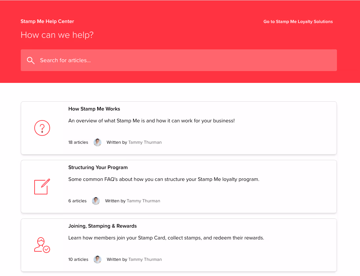The height and width of the screenshot is (276, 360).
Task: Click Tammy Thurman link under Joining, Stamping & Rewards
Action: pos(145,259)
